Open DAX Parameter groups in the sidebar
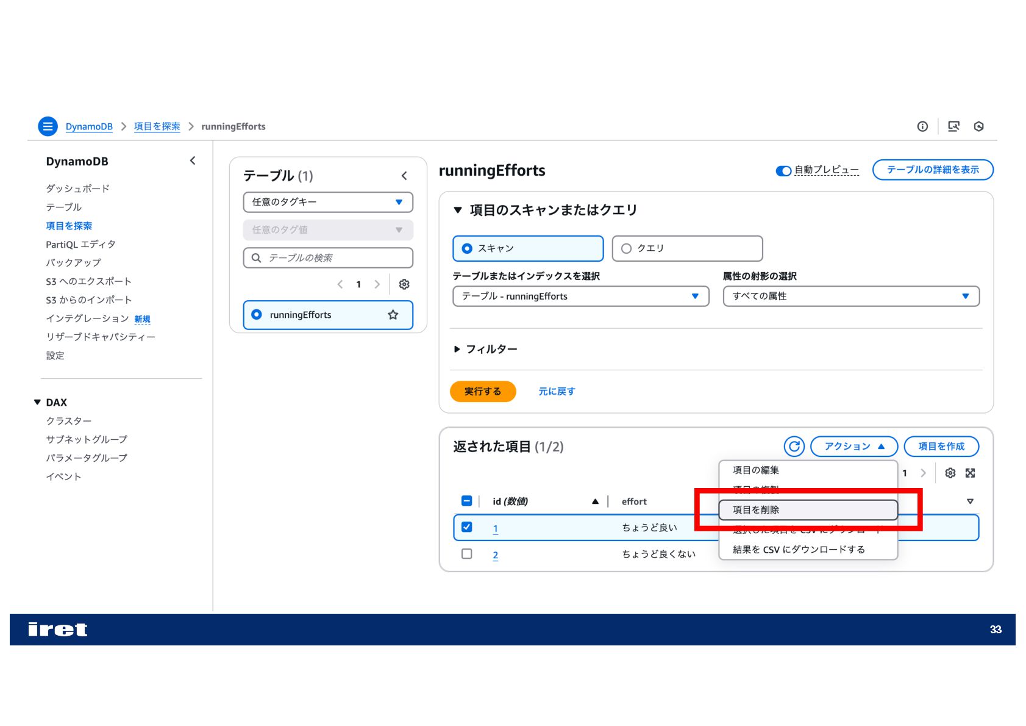 [x=87, y=458]
